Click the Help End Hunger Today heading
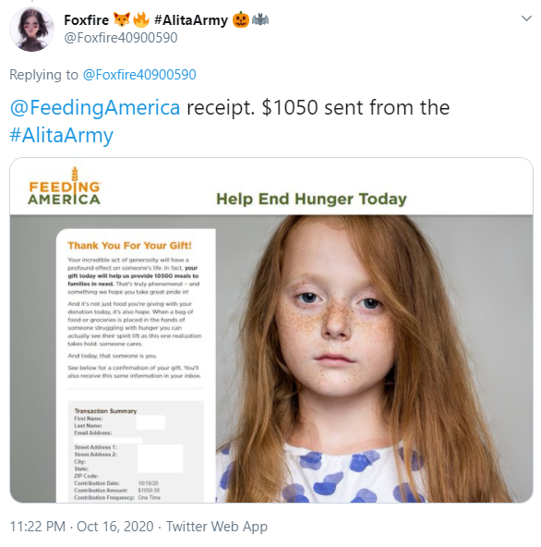 pyautogui.click(x=311, y=199)
